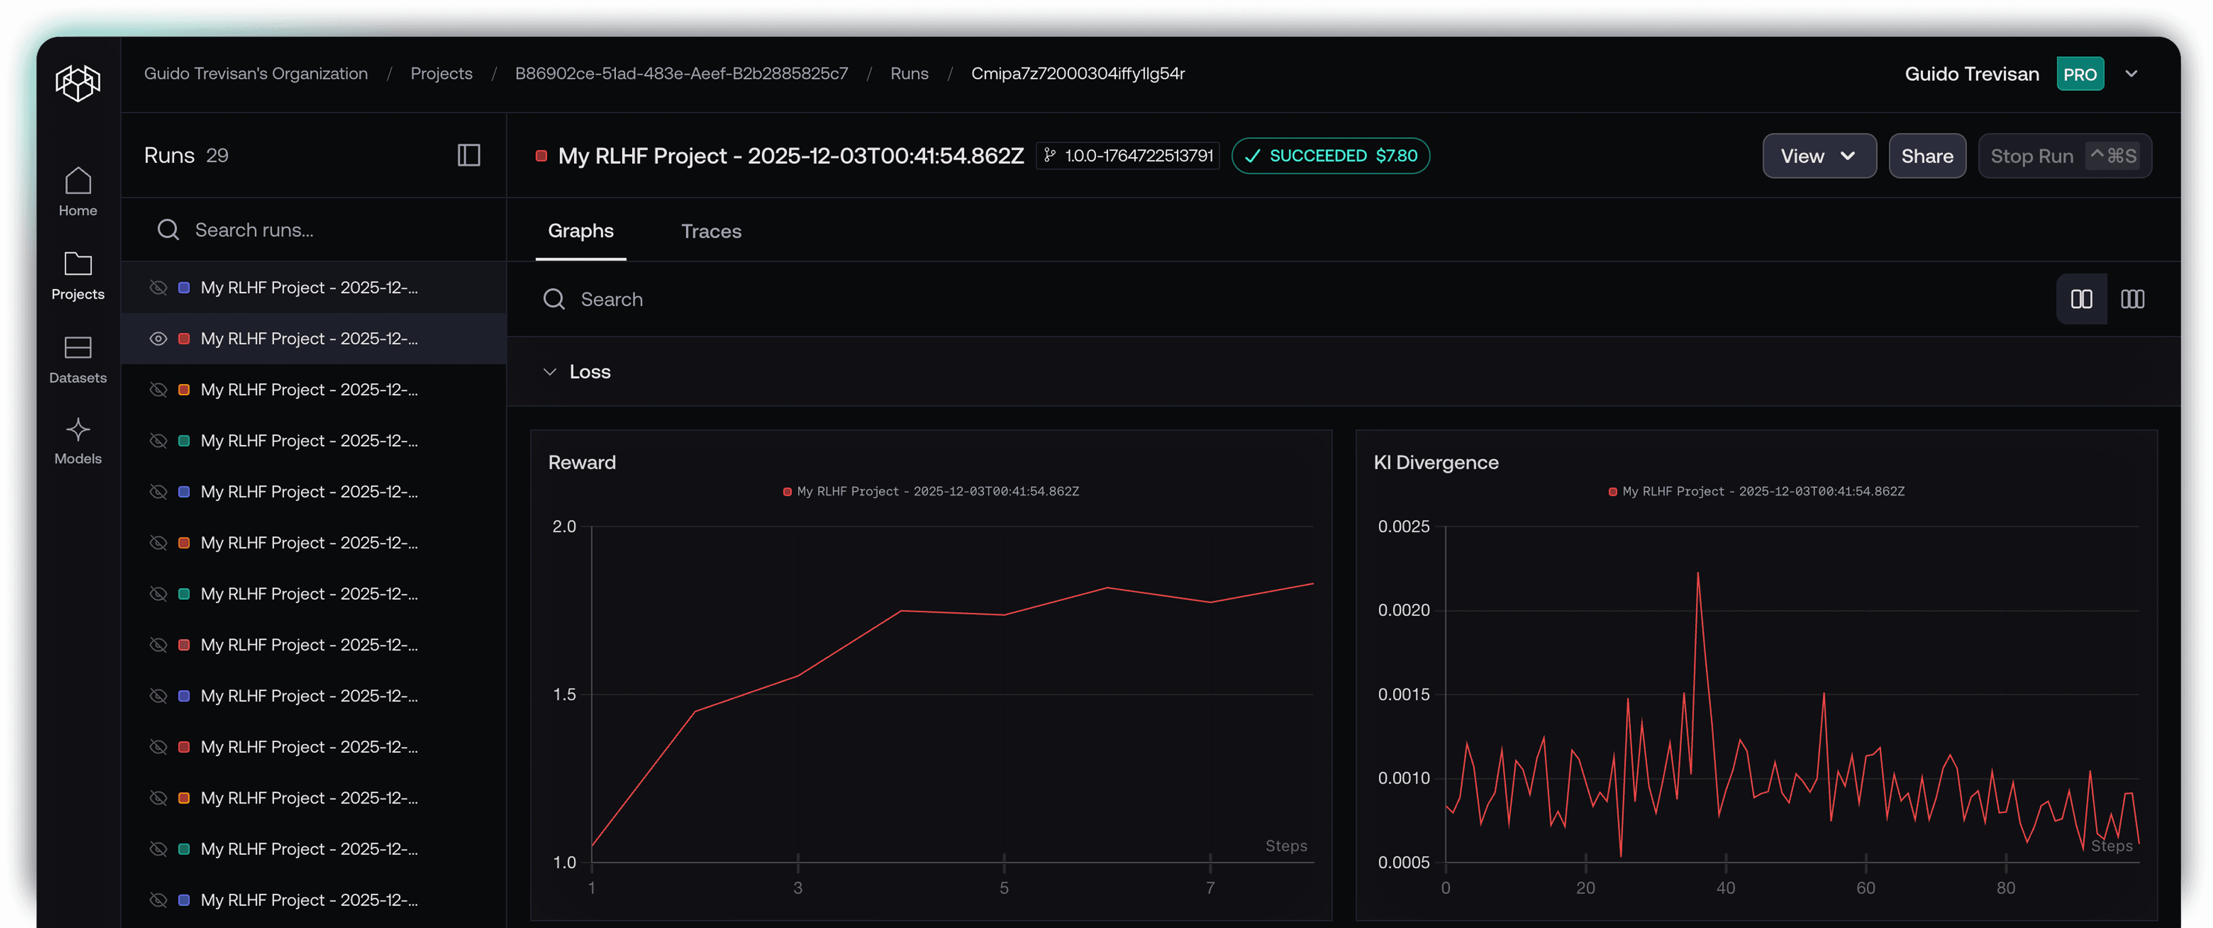This screenshot has height=928, width=2213.
Task: Show the first purple run in list
Action: click(158, 287)
